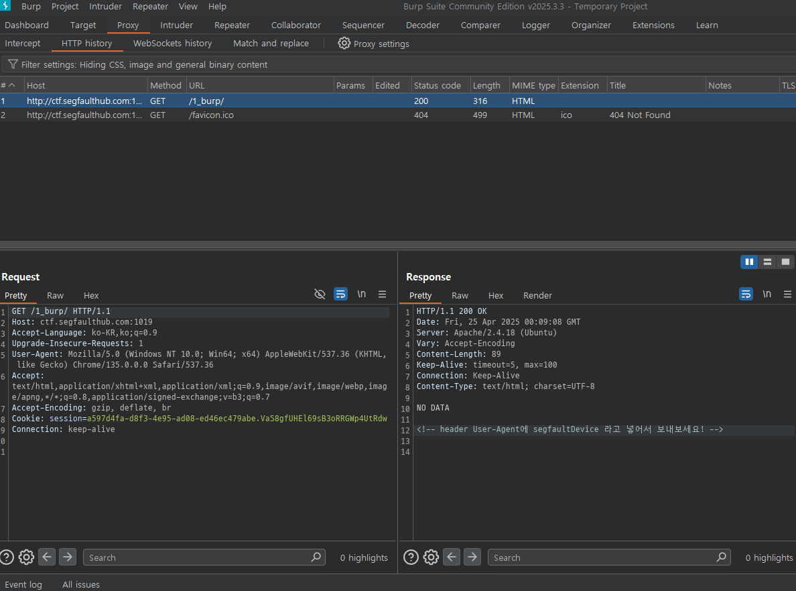The height and width of the screenshot is (591, 796).
Task: Go to next match in Request search
Action: [x=68, y=557]
